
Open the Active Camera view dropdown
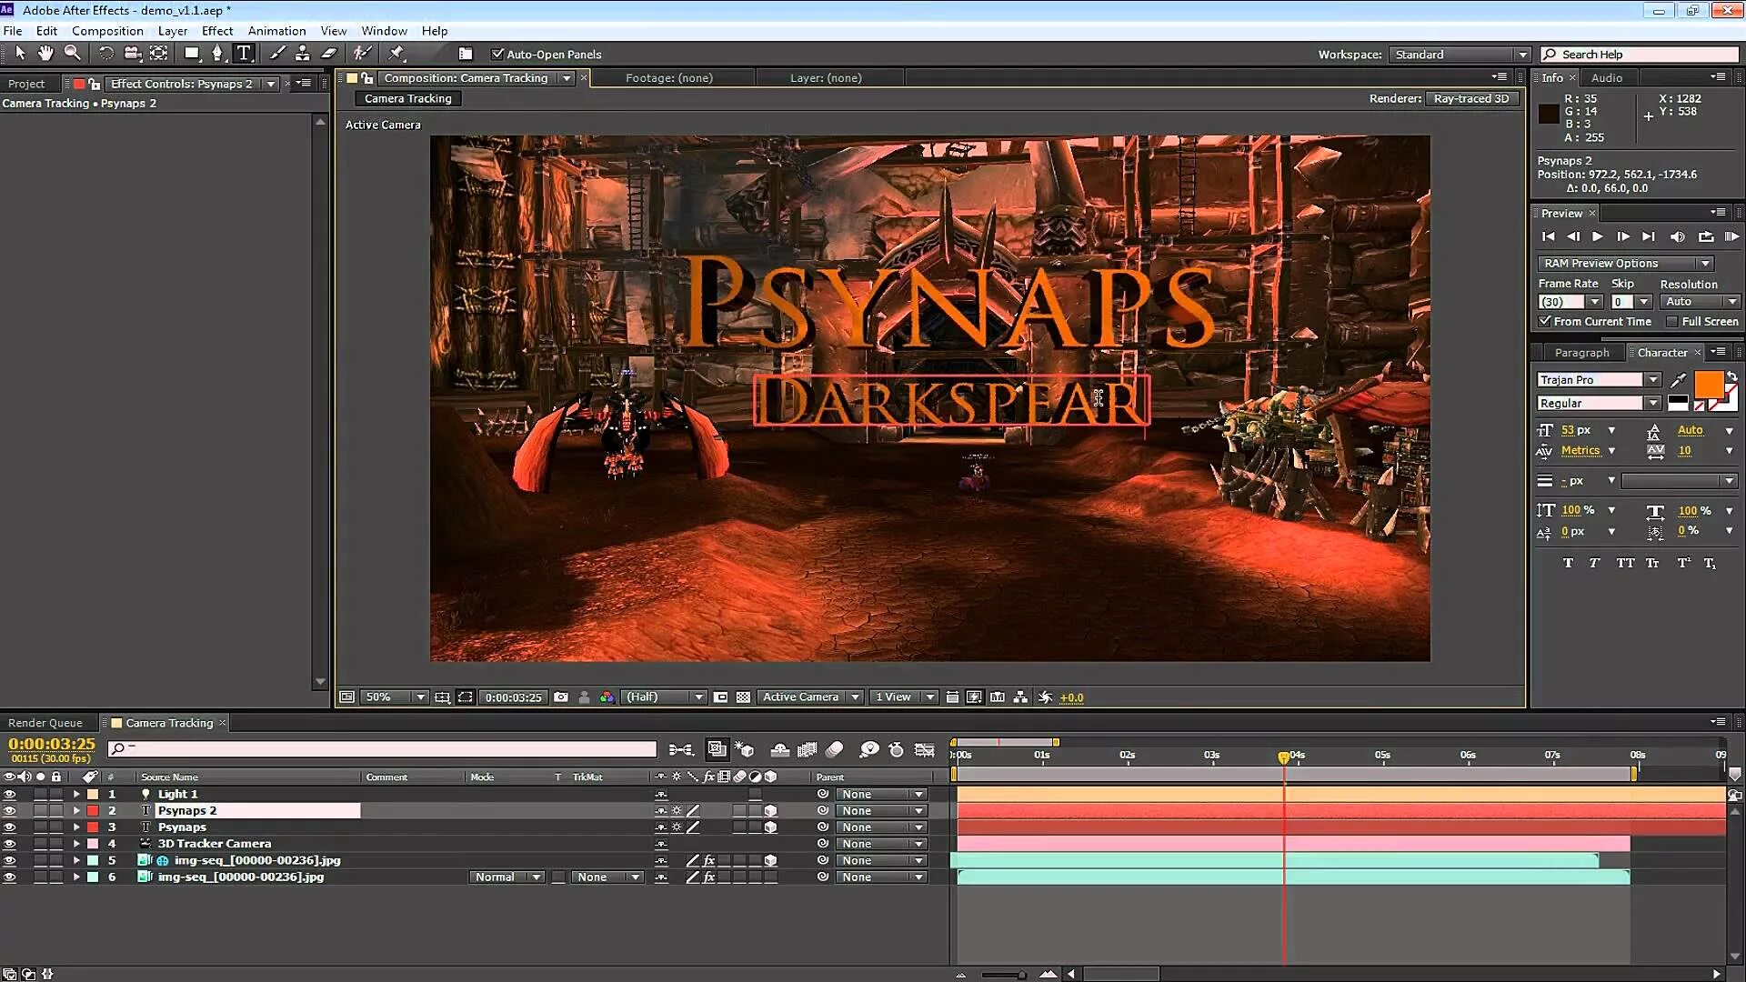click(852, 696)
